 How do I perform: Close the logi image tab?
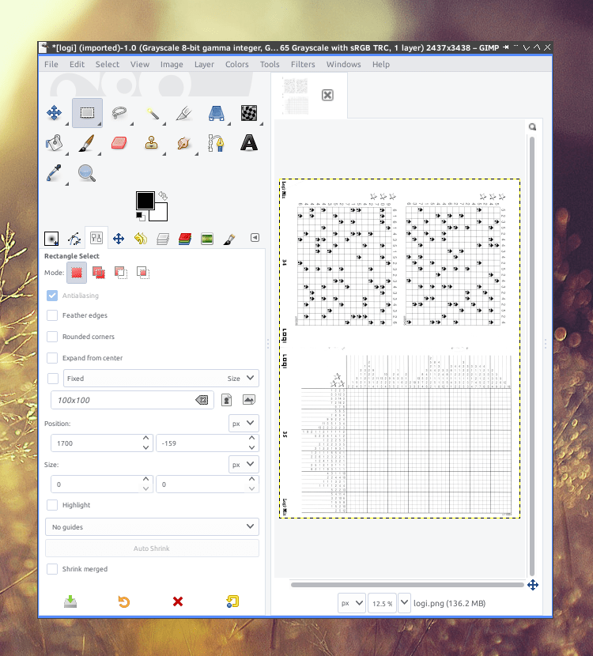click(x=327, y=96)
